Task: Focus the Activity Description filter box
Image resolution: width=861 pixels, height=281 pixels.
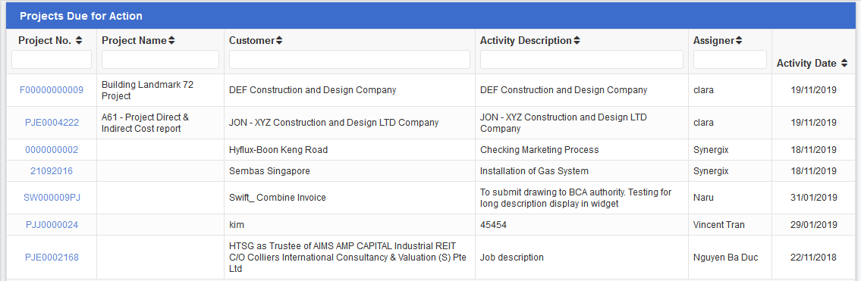Action: [x=582, y=60]
